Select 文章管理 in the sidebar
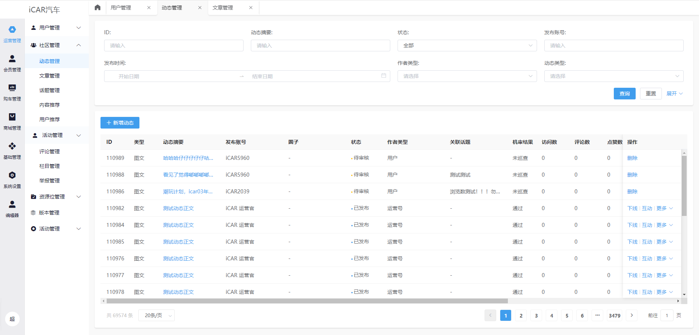The image size is (699, 335). pyautogui.click(x=50, y=76)
